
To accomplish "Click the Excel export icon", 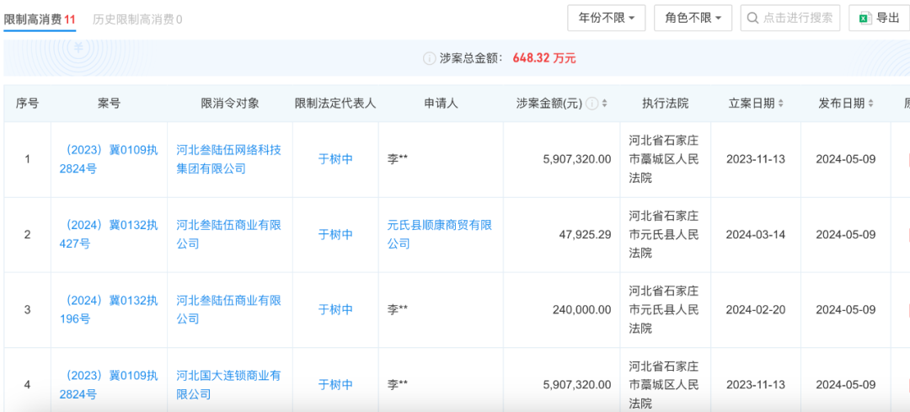I will click(865, 18).
